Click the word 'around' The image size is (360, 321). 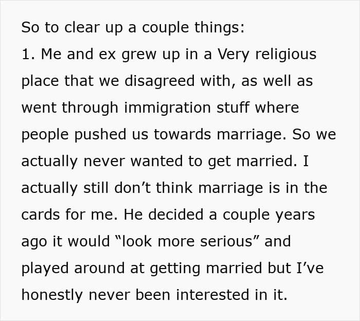[x=96, y=268]
